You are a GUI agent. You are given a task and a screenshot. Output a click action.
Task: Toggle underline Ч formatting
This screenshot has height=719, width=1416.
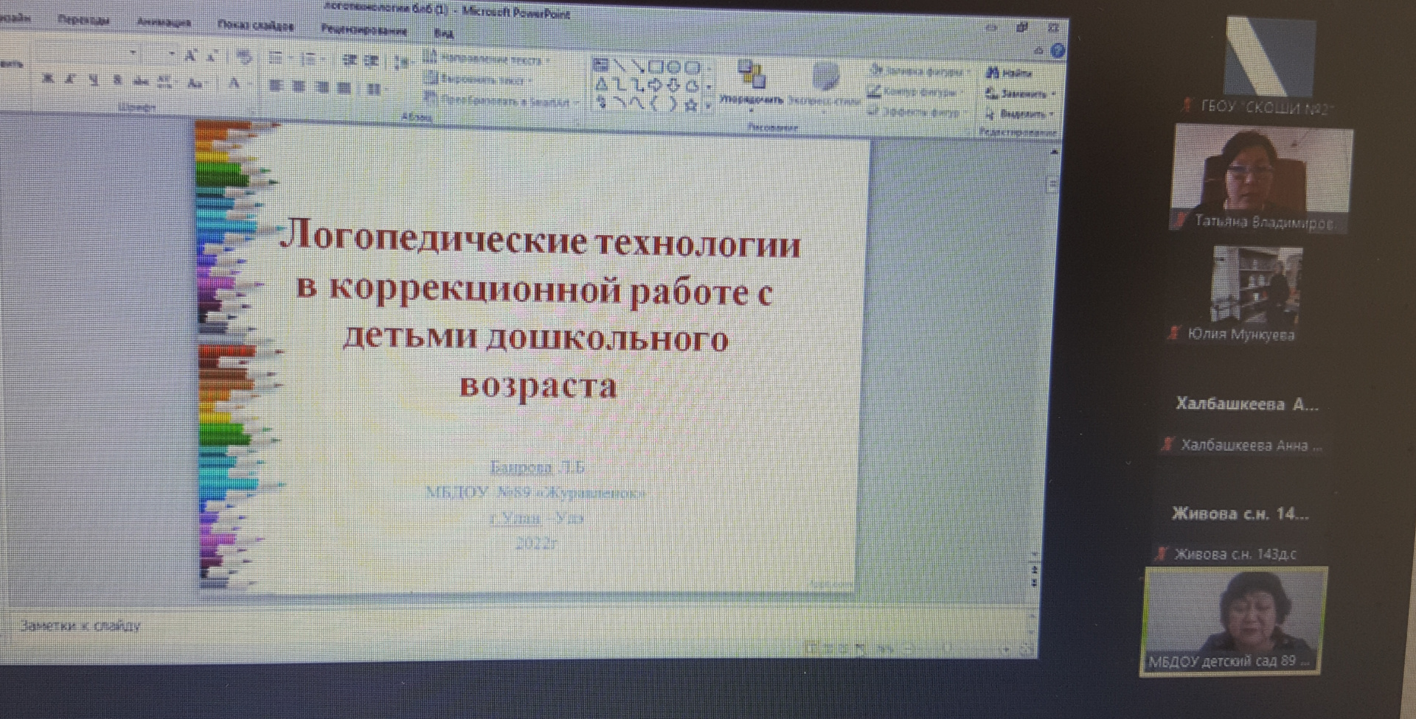(x=94, y=80)
